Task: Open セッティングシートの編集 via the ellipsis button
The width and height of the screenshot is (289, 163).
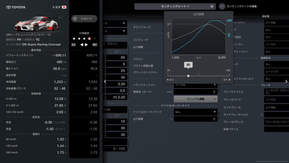Action: (222, 6)
